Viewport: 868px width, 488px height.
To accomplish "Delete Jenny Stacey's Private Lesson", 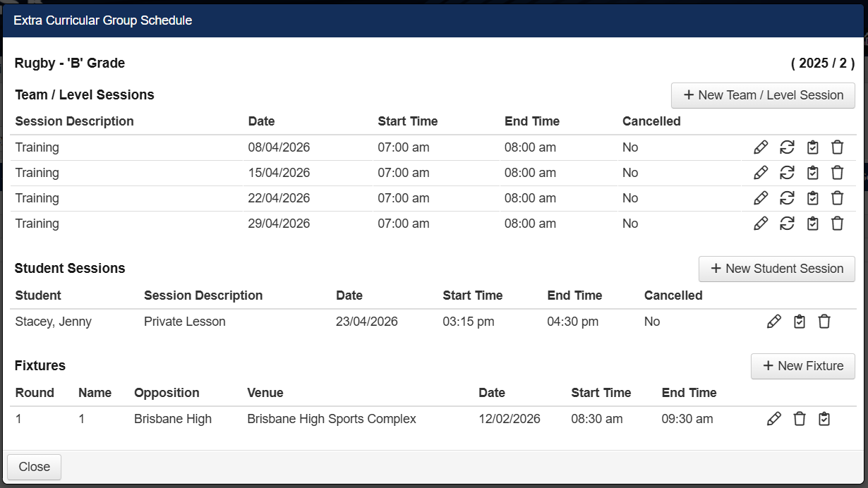I will click(824, 322).
